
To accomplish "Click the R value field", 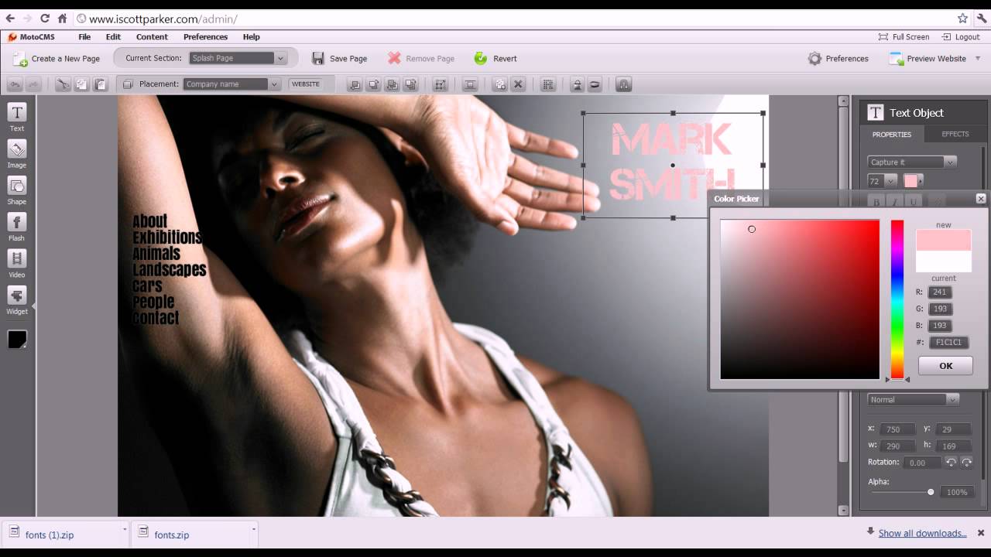I will pyautogui.click(x=940, y=292).
